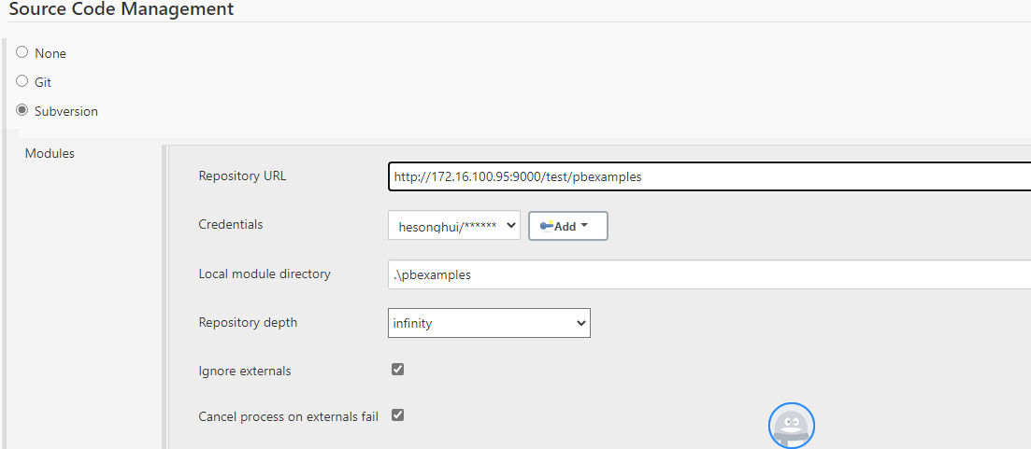The height and width of the screenshot is (449, 1031).
Task: Open the Repository depth infinity dropdown
Action: (x=489, y=323)
